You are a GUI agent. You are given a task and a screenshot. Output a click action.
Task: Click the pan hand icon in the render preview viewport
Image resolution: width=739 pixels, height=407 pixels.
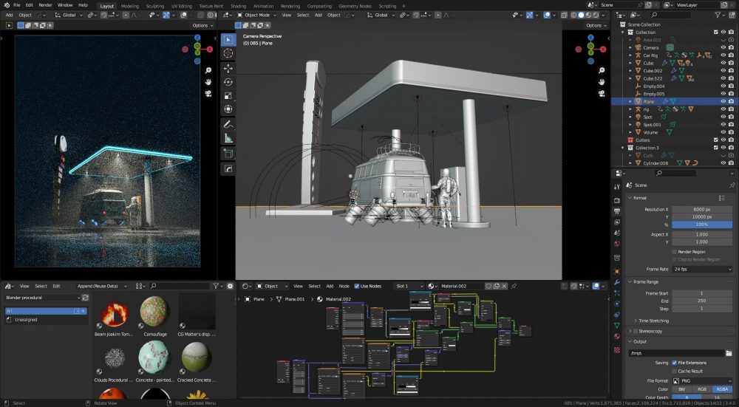click(x=208, y=82)
